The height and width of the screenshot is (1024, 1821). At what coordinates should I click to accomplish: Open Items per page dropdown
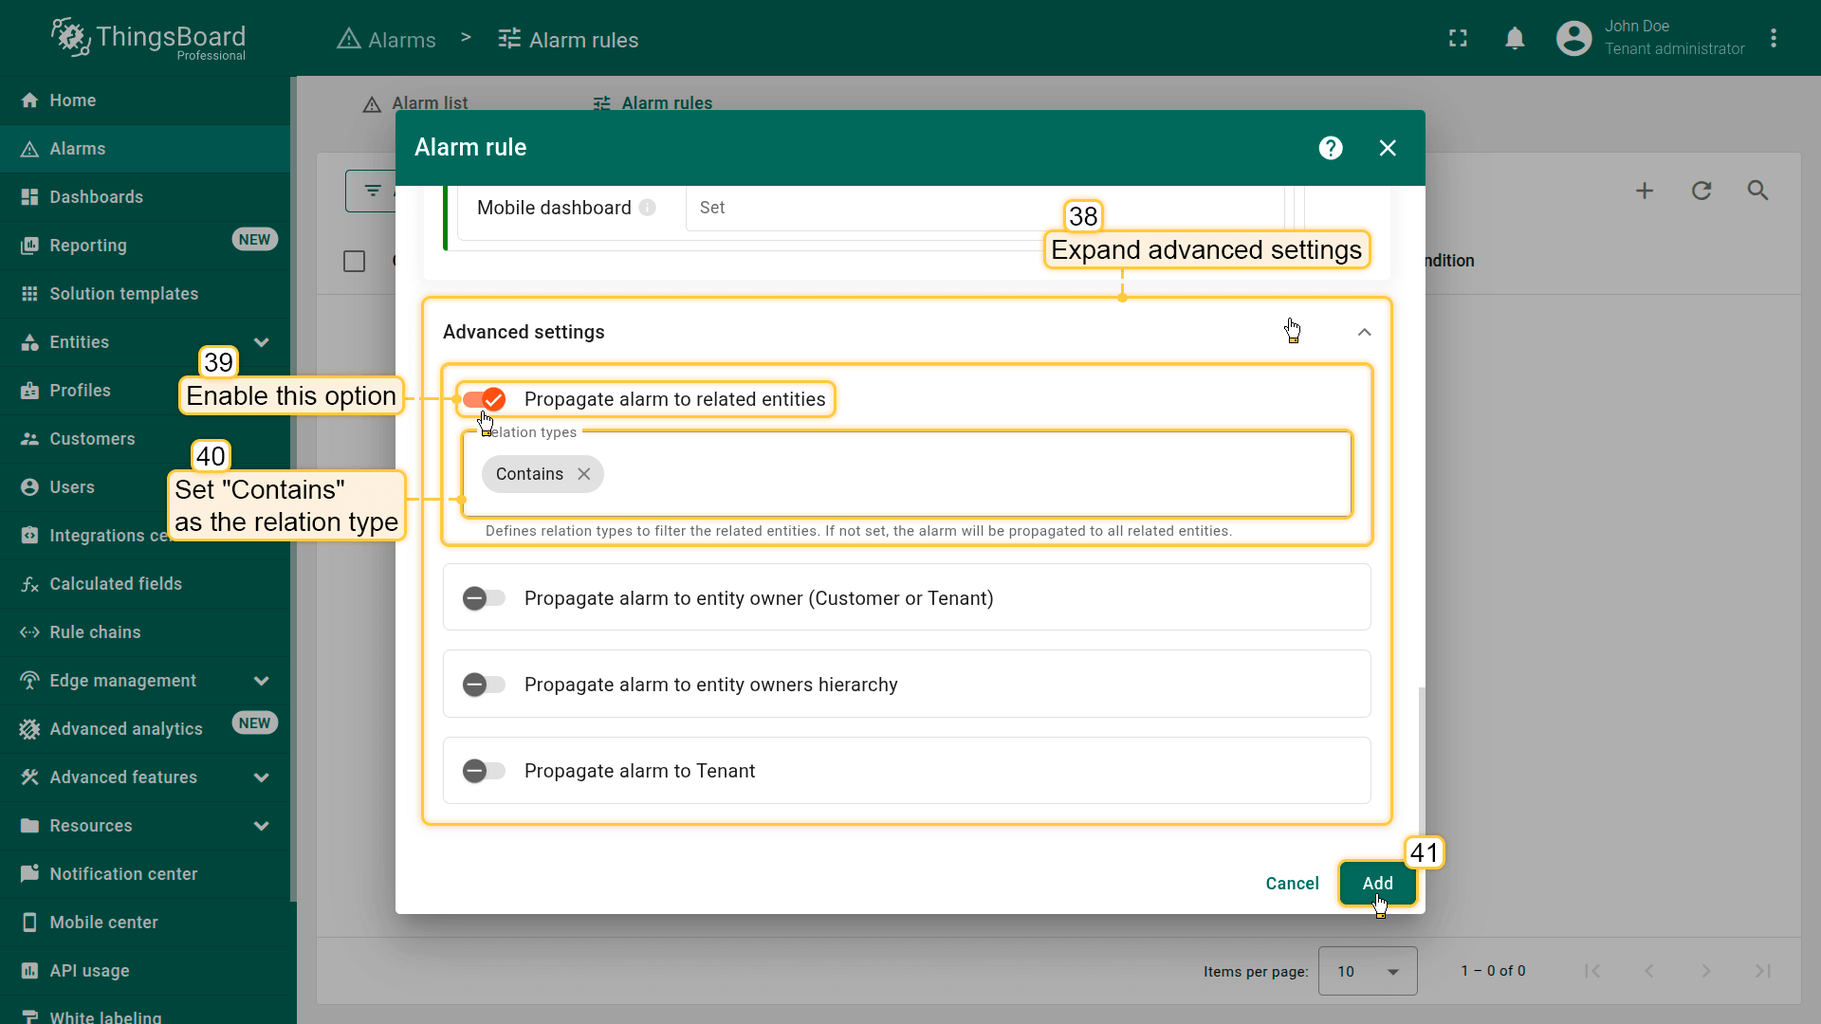tap(1367, 971)
